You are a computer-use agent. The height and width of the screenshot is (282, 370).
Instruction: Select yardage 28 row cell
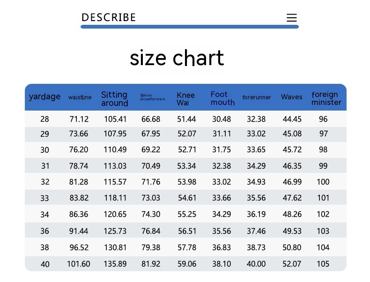point(44,119)
